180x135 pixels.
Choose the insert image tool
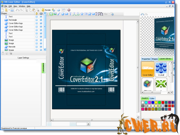(55, 14)
